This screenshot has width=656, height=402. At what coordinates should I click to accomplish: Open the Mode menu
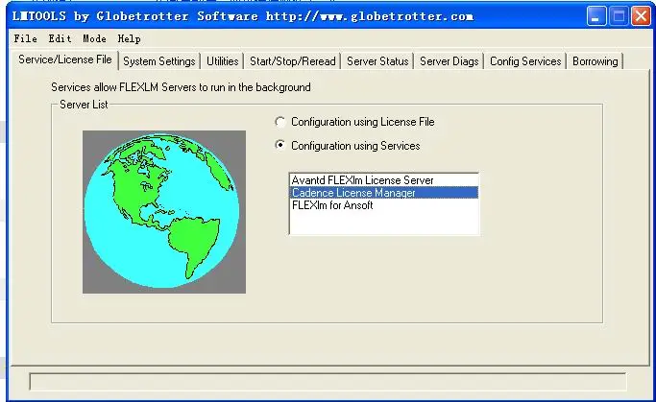click(x=94, y=39)
